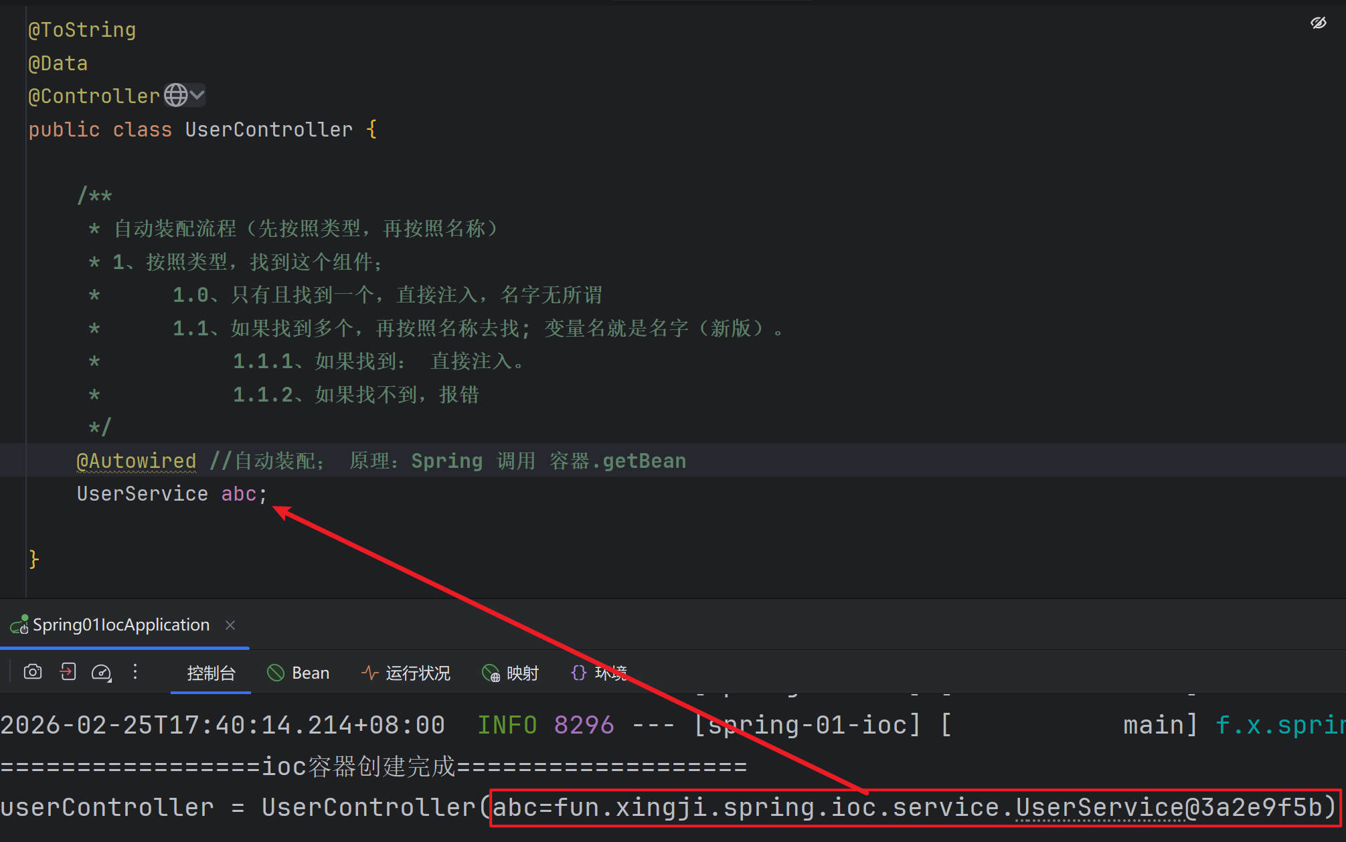Select the 环境 environment tab

610,673
